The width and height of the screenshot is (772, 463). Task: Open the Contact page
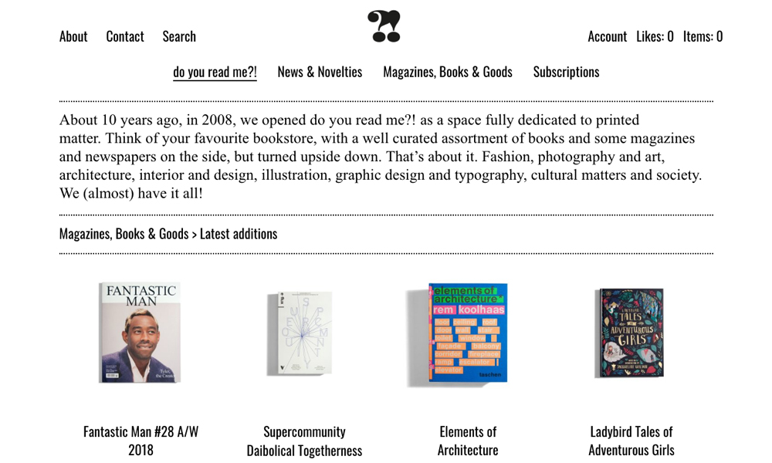(125, 36)
